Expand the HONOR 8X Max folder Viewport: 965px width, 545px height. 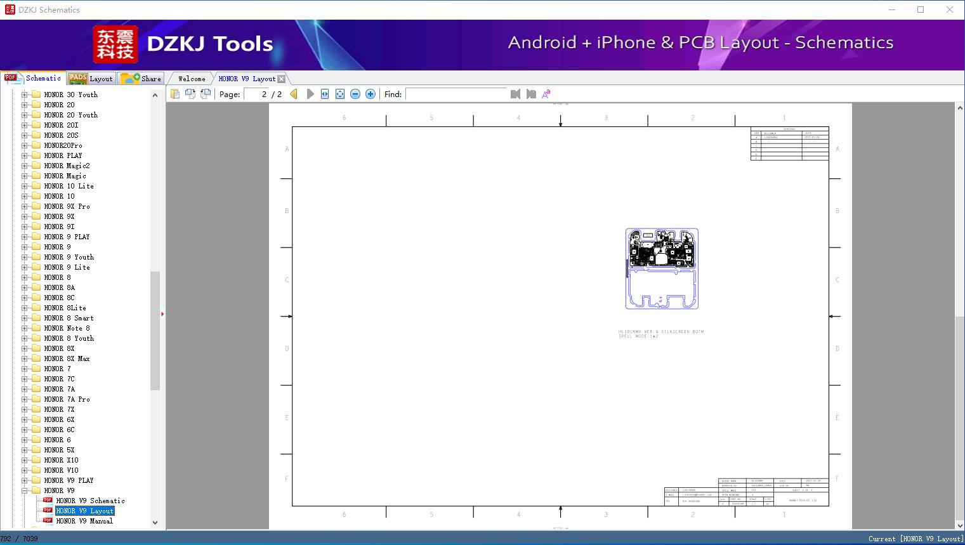coord(24,358)
